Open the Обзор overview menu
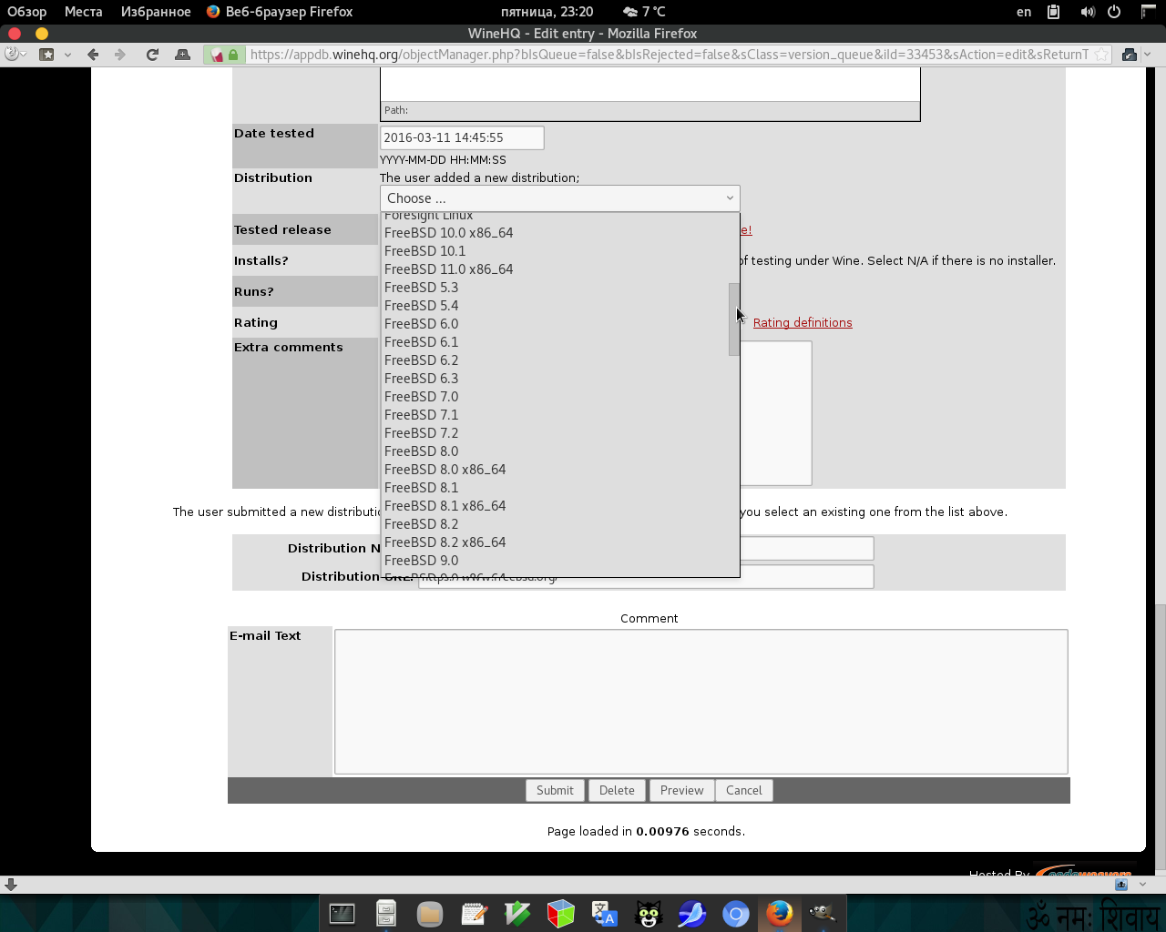Screen dimensions: 1166x932 26,12
